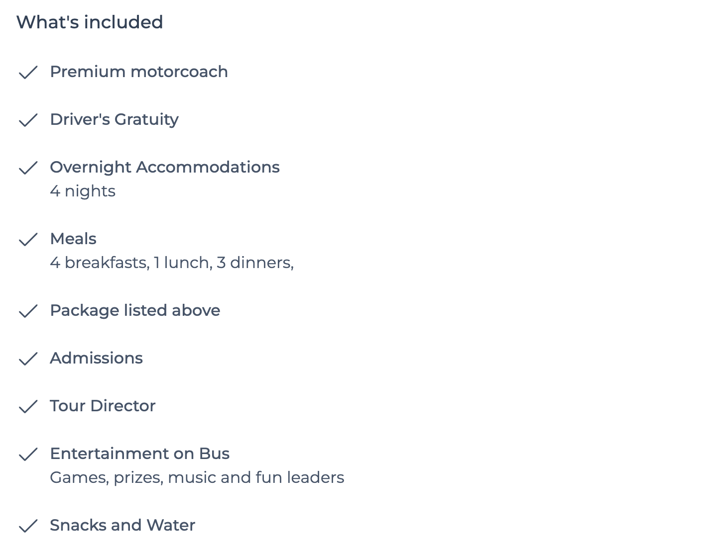The image size is (708, 555).
Task: Click the checkmark beside Package listed above
Action: coord(28,311)
